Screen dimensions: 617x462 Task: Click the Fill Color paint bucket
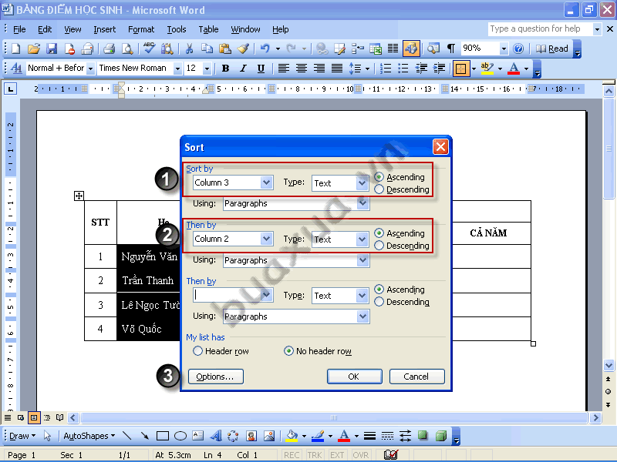(292, 436)
